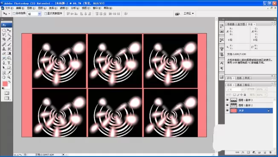Screen dimensions: 278x157
Task: Toggle background layer visibility eye
Action: [x=227, y=111]
